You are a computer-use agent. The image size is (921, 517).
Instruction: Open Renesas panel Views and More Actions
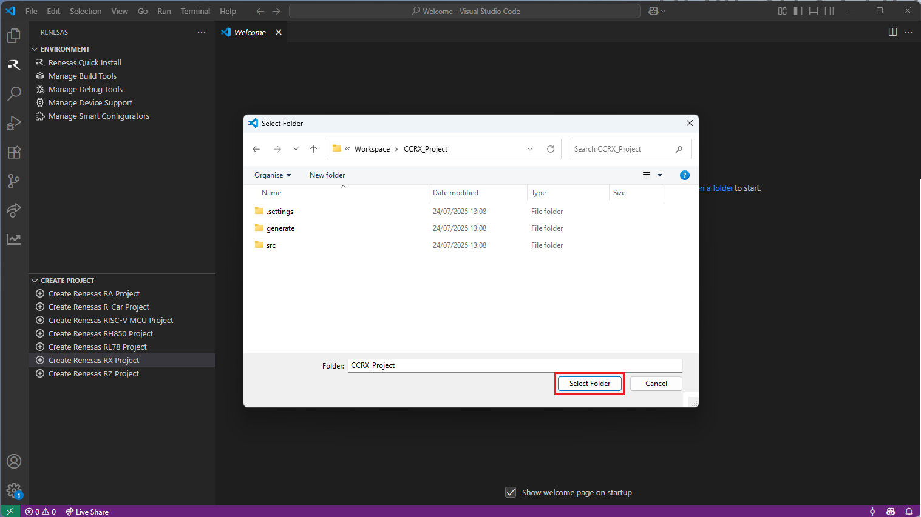pyautogui.click(x=202, y=32)
